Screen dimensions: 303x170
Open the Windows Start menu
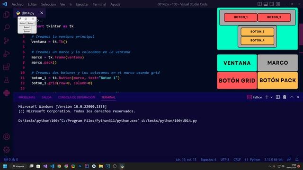click(5, 166)
